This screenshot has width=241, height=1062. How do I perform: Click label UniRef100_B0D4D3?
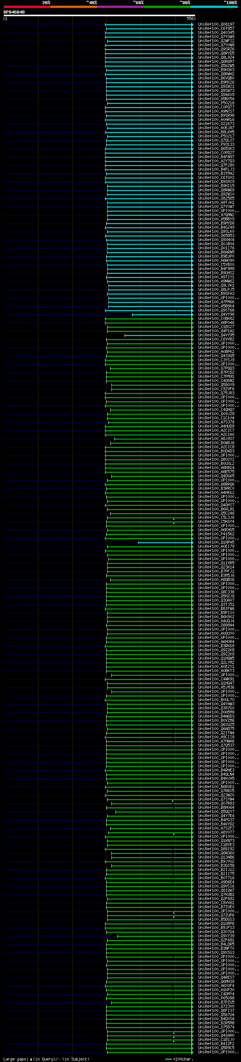point(216,451)
